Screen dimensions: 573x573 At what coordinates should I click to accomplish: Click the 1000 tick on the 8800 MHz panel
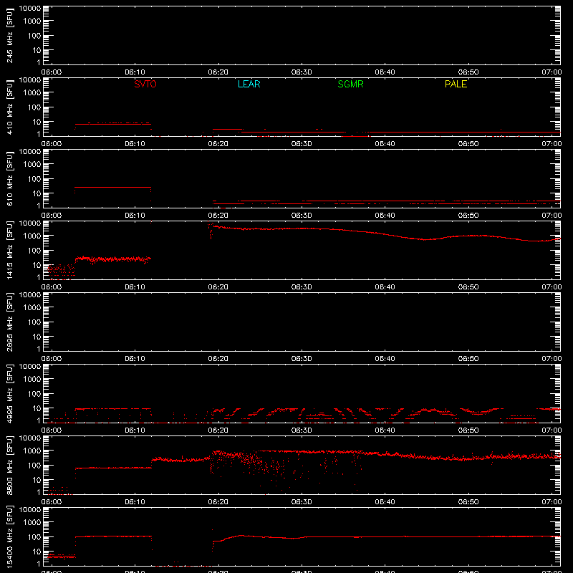(32, 451)
